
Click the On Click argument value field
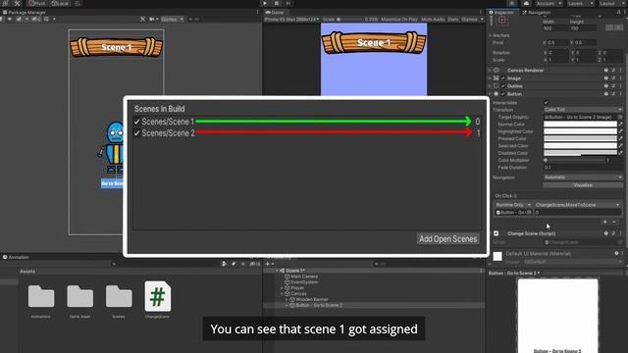[x=577, y=213]
